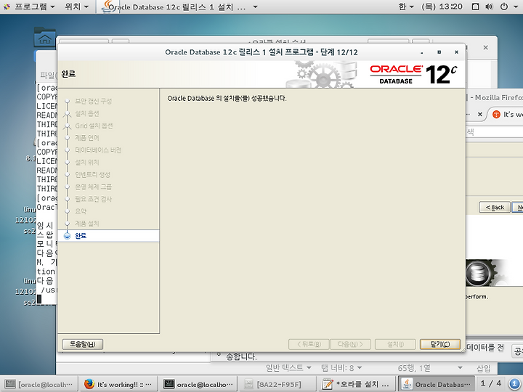Click the clock showing (목) 13:20
This screenshot has height=392, width=523.
tap(442, 7)
